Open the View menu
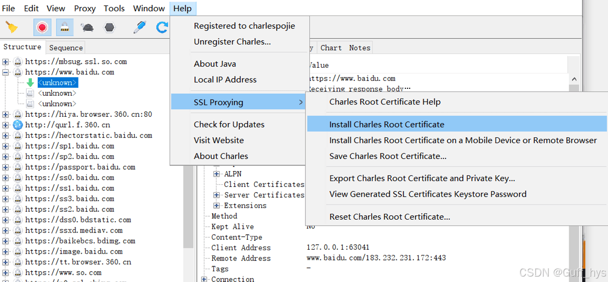The image size is (608, 282). [x=56, y=8]
